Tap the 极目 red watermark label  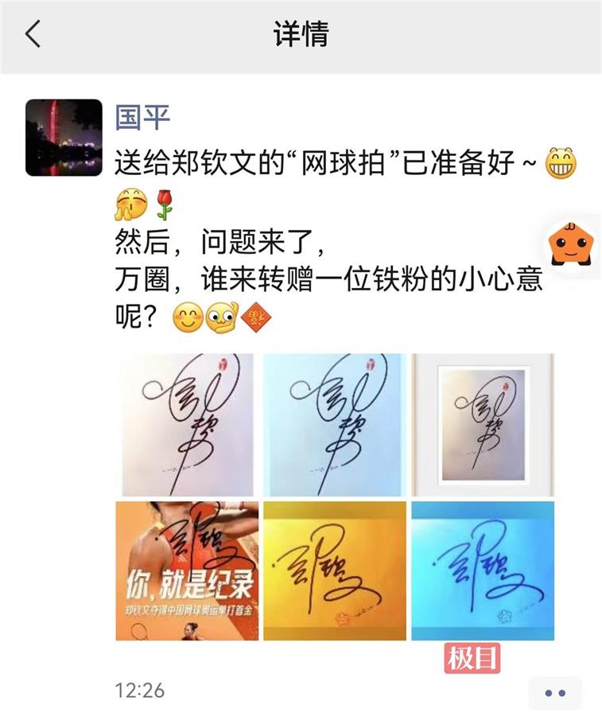click(472, 658)
